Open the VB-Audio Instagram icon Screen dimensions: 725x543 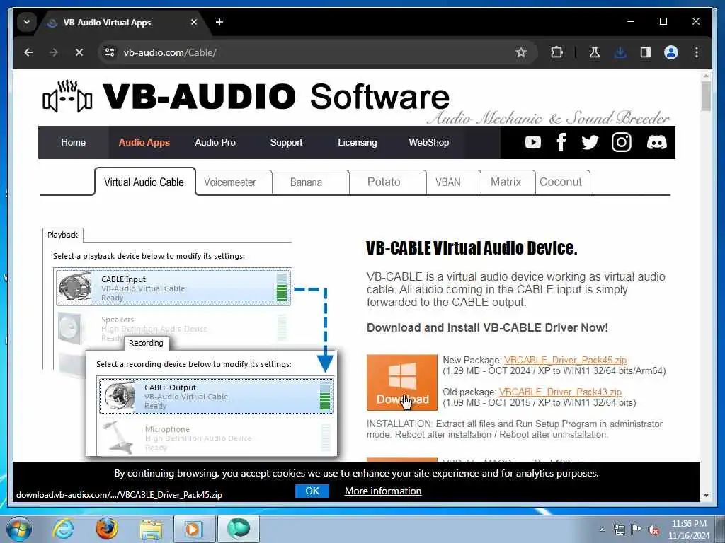622,142
